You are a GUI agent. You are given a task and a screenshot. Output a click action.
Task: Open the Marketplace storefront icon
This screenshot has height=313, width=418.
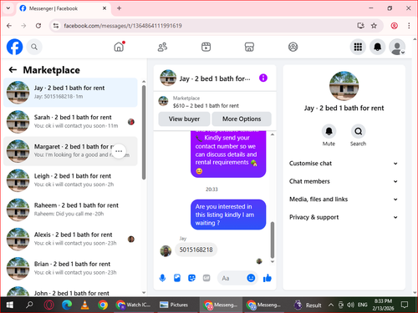point(249,47)
